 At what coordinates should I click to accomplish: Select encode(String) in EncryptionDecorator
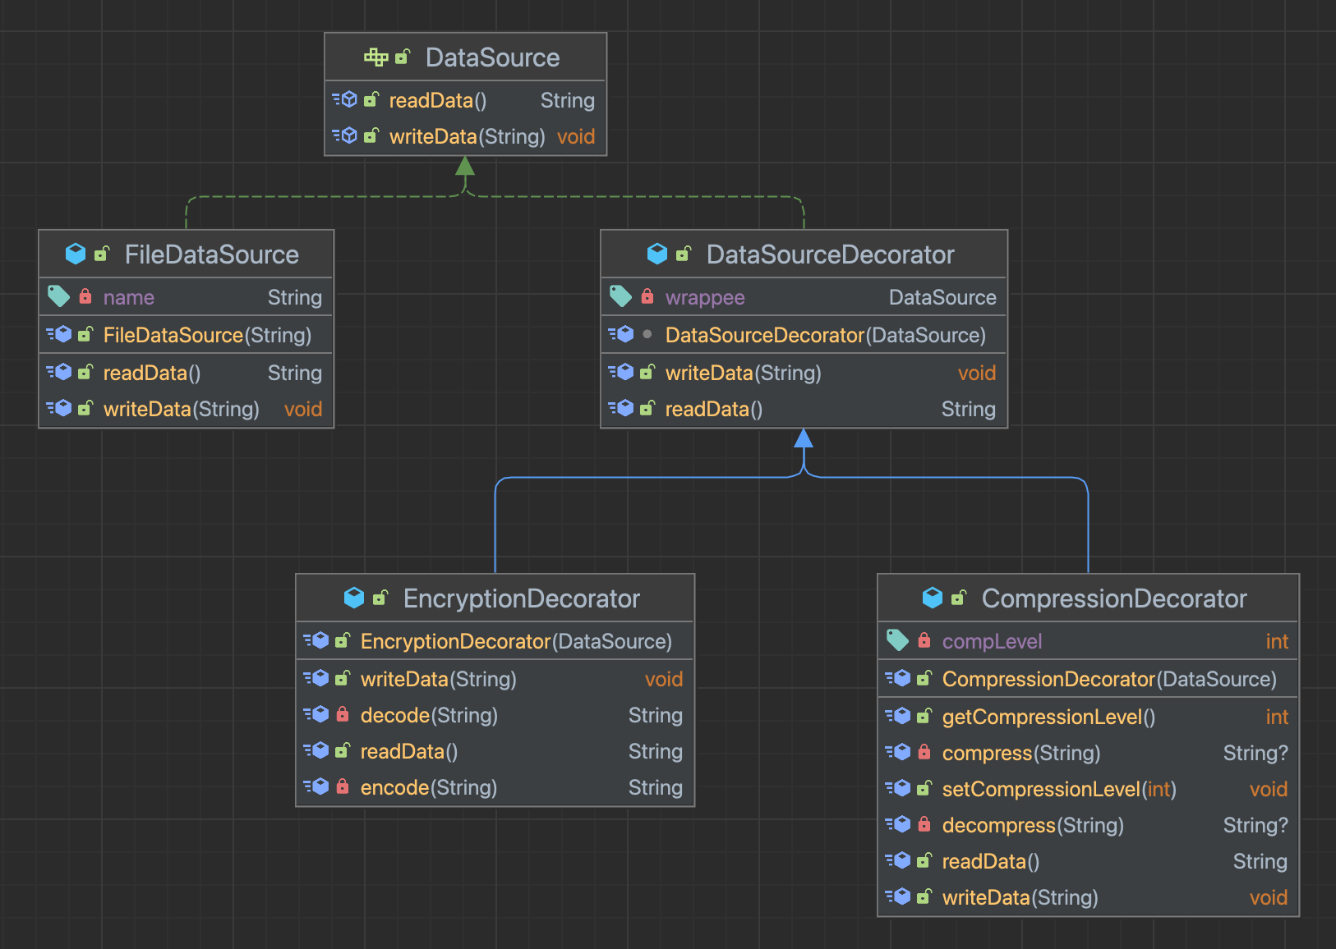pyautogui.click(x=495, y=787)
